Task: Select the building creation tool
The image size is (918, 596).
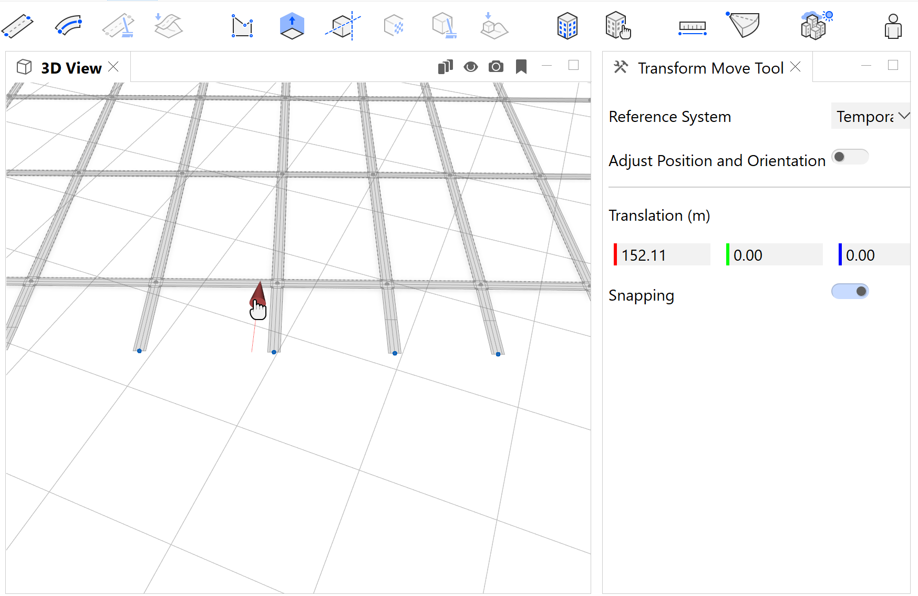Action: (567, 24)
